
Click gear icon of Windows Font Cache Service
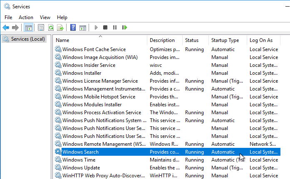(x=58, y=49)
